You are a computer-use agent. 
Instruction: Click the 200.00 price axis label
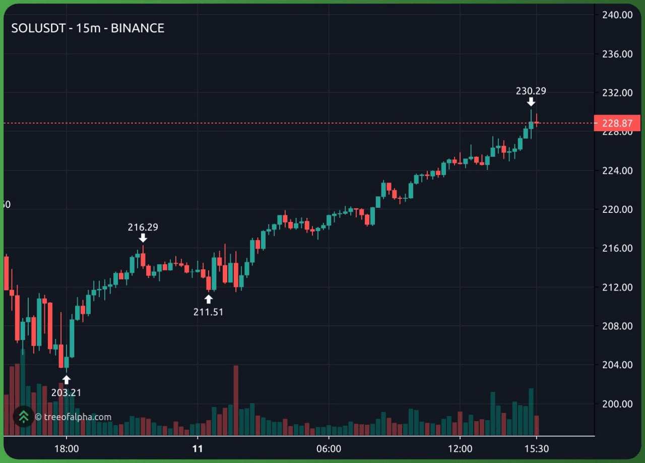[x=617, y=403]
